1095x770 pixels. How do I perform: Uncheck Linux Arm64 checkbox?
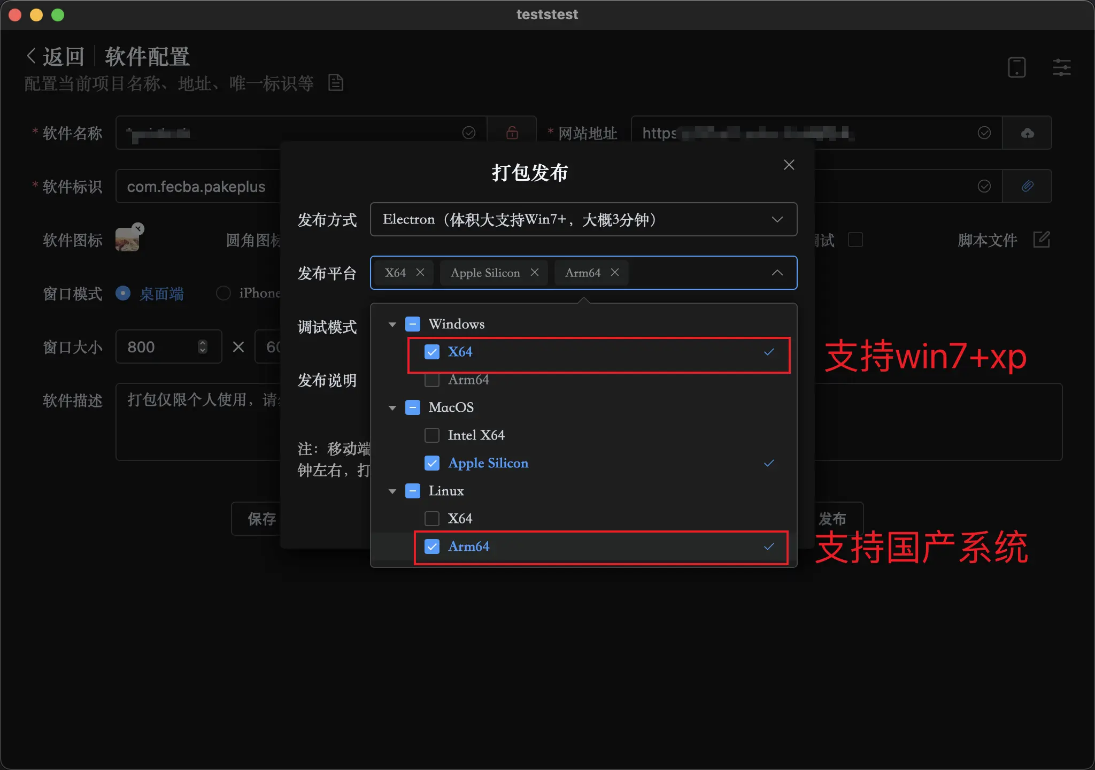432,546
